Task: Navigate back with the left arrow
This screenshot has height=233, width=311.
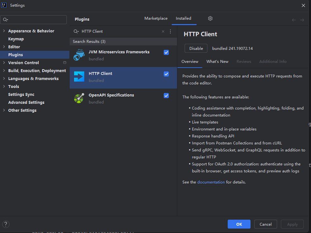Action: [x=294, y=20]
